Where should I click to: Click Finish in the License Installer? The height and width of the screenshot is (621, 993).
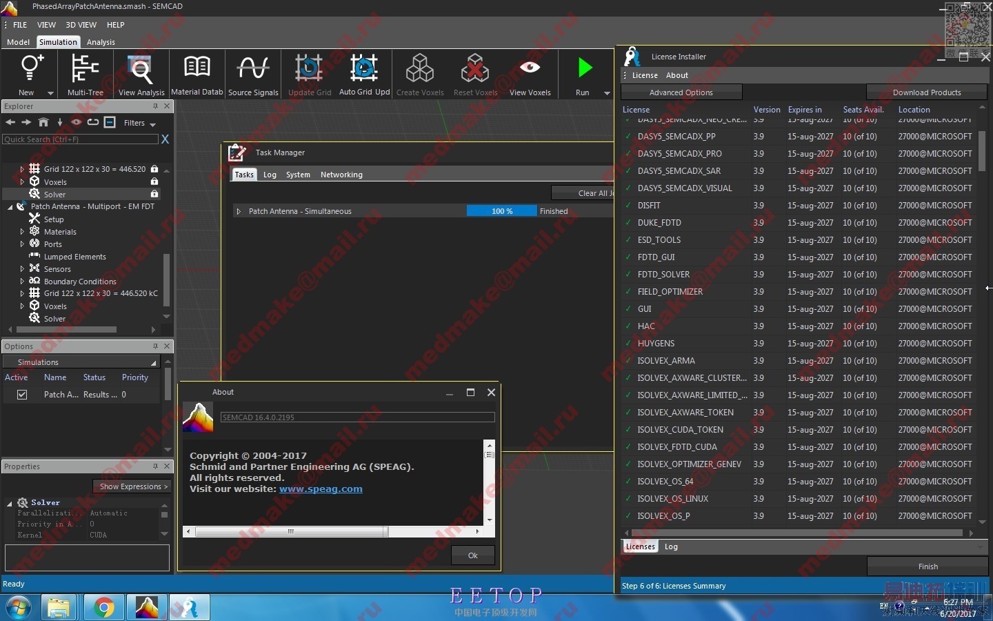coord(927,566)
